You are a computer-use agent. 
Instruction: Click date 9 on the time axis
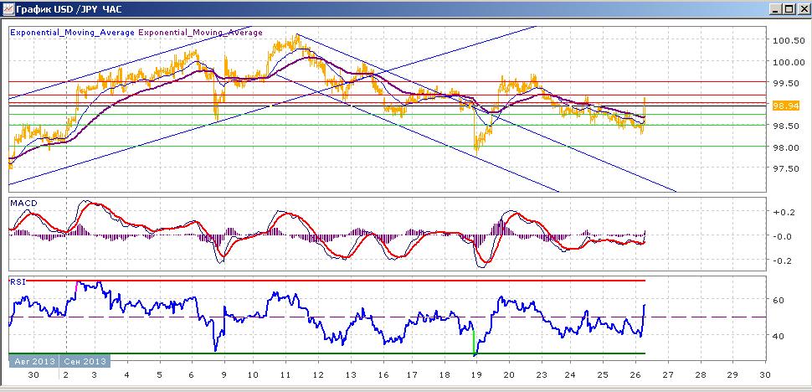click(224, 375)
